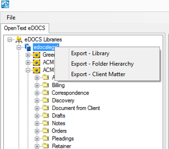Select the eDOCS Libraries label
The image size is (169, 149).
[43, 39]
